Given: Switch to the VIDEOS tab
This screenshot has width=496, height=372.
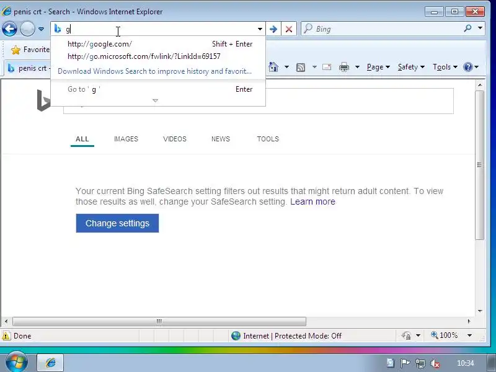Looking at the screenshot, I should tap(175, 139).
